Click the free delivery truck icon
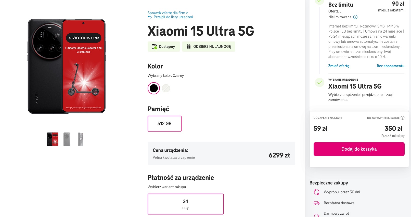411x217 pixels. (x=317, y=203)
